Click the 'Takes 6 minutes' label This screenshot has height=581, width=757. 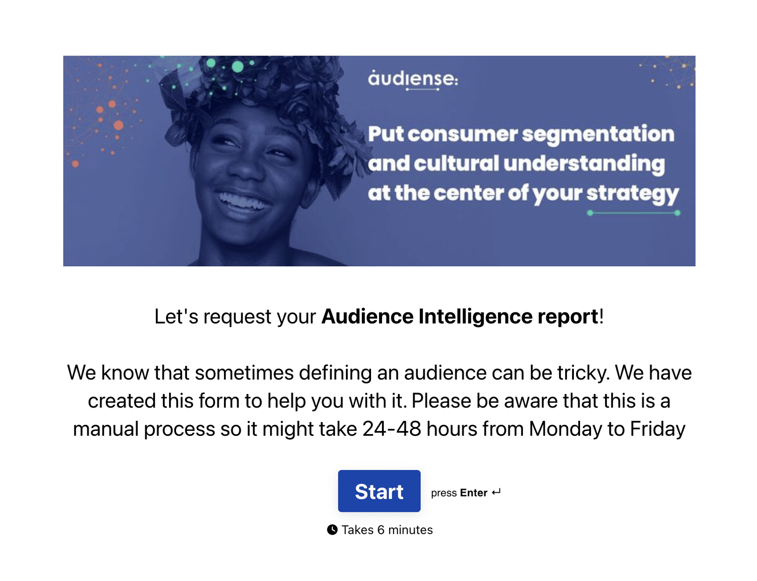tap(386, 530)
